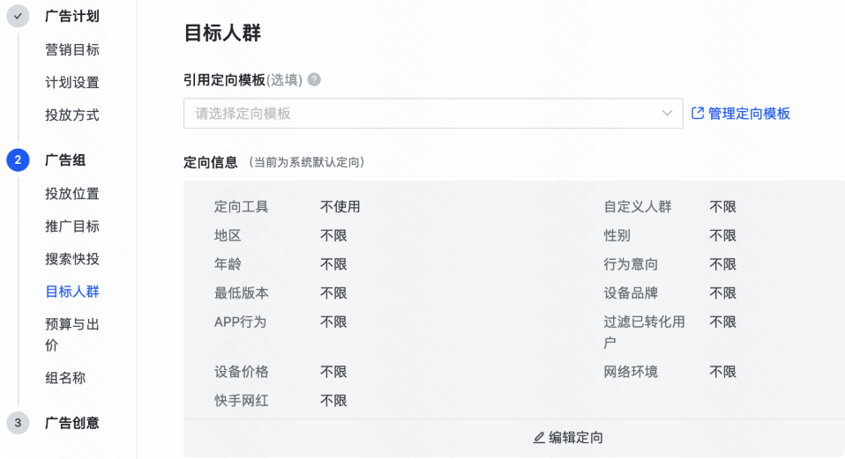
Task: Click the step 2 circle for 广告组
Action: pyautogui.click(x=18, y=159)
